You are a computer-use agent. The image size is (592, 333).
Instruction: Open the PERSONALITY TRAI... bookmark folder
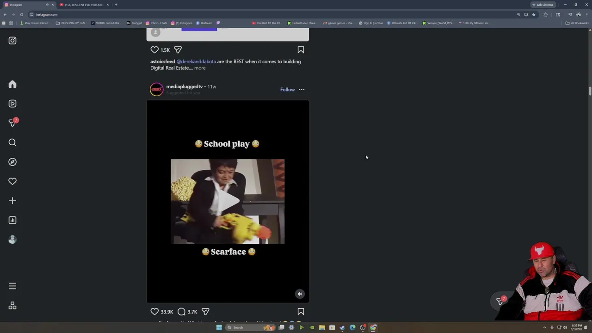[71, 23]
